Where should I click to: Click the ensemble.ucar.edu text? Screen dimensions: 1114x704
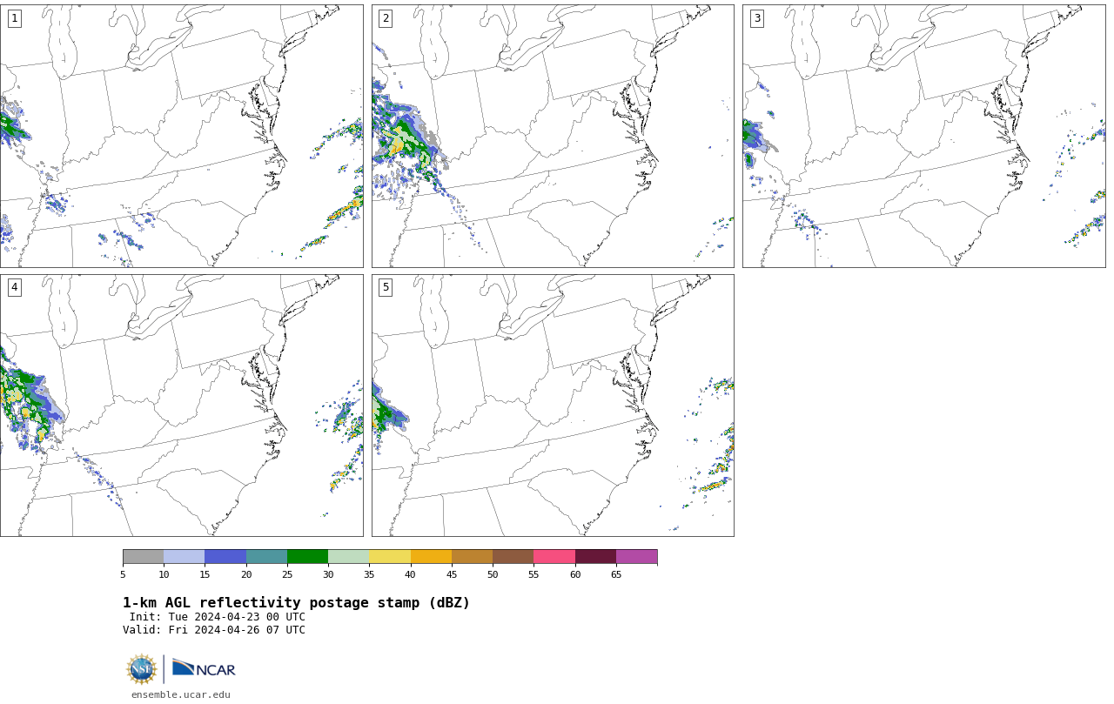click(181, 694)
